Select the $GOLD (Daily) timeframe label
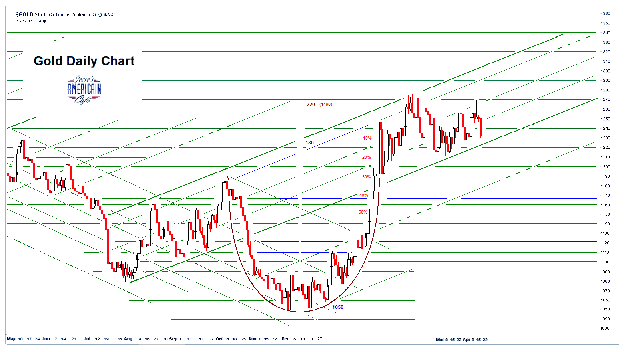The height and width of the screenshot is (352, 626). [32, 21]
